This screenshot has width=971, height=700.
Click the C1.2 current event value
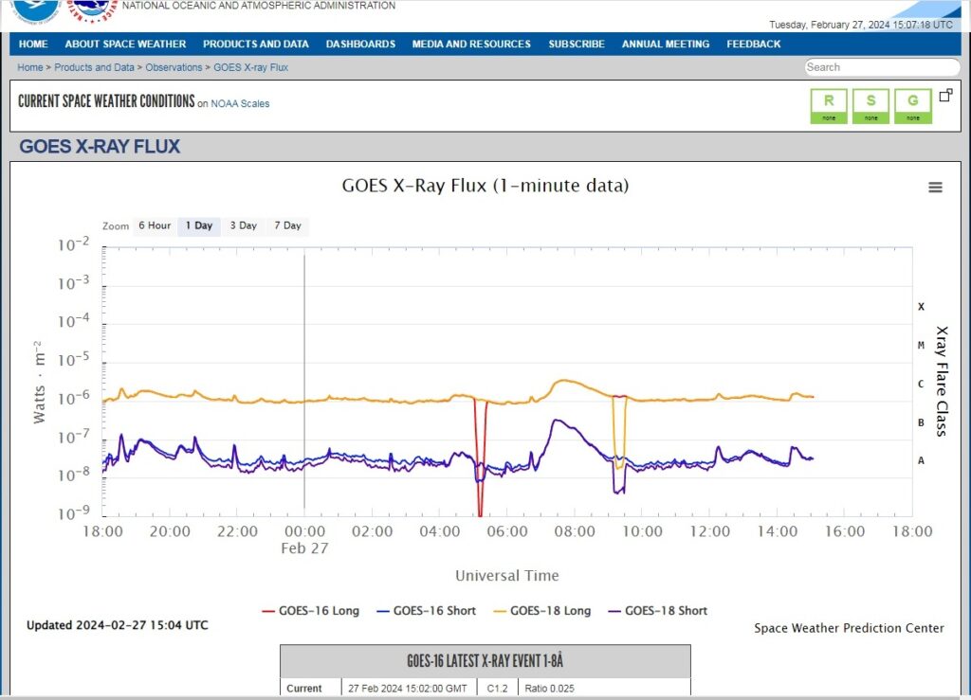[x=497, y=689]
